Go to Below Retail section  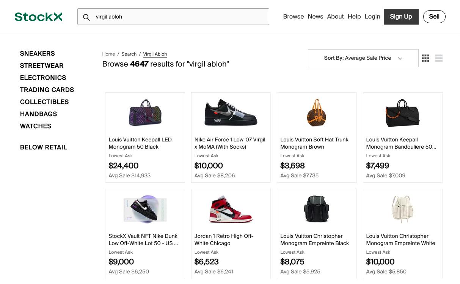coord(44,147)
